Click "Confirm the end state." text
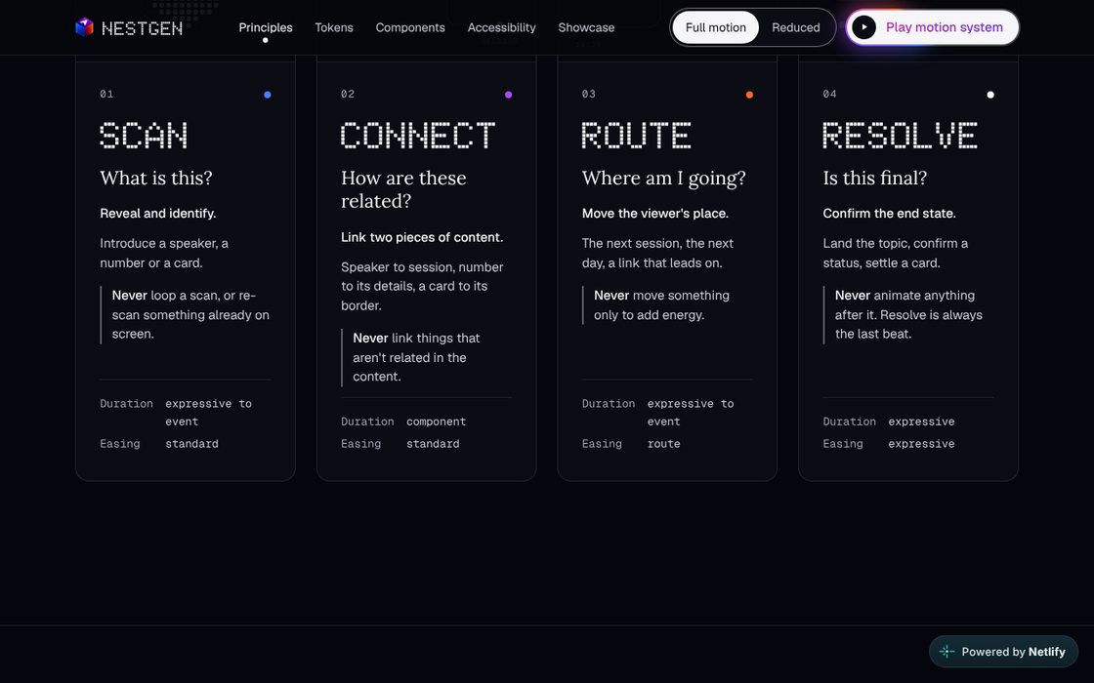Viewport: 1094px width, 683px height. click(x=890, y=214)
